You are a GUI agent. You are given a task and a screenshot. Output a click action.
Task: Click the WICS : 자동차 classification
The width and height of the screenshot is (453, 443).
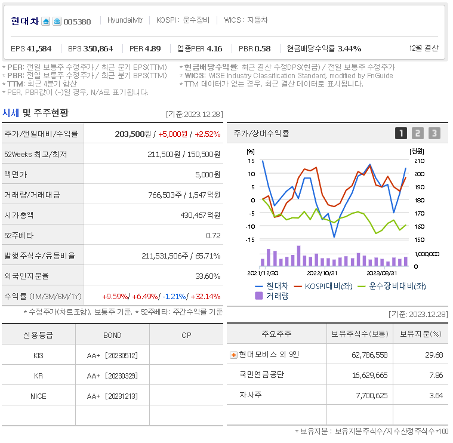coord(246,20)
